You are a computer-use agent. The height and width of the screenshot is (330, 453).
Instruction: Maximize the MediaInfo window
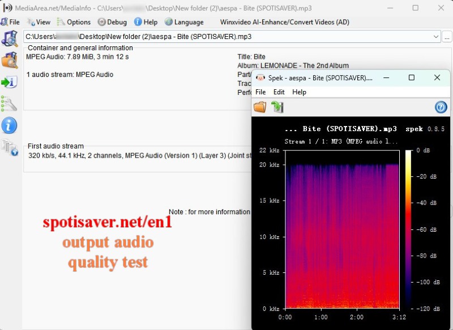(416, 8)
